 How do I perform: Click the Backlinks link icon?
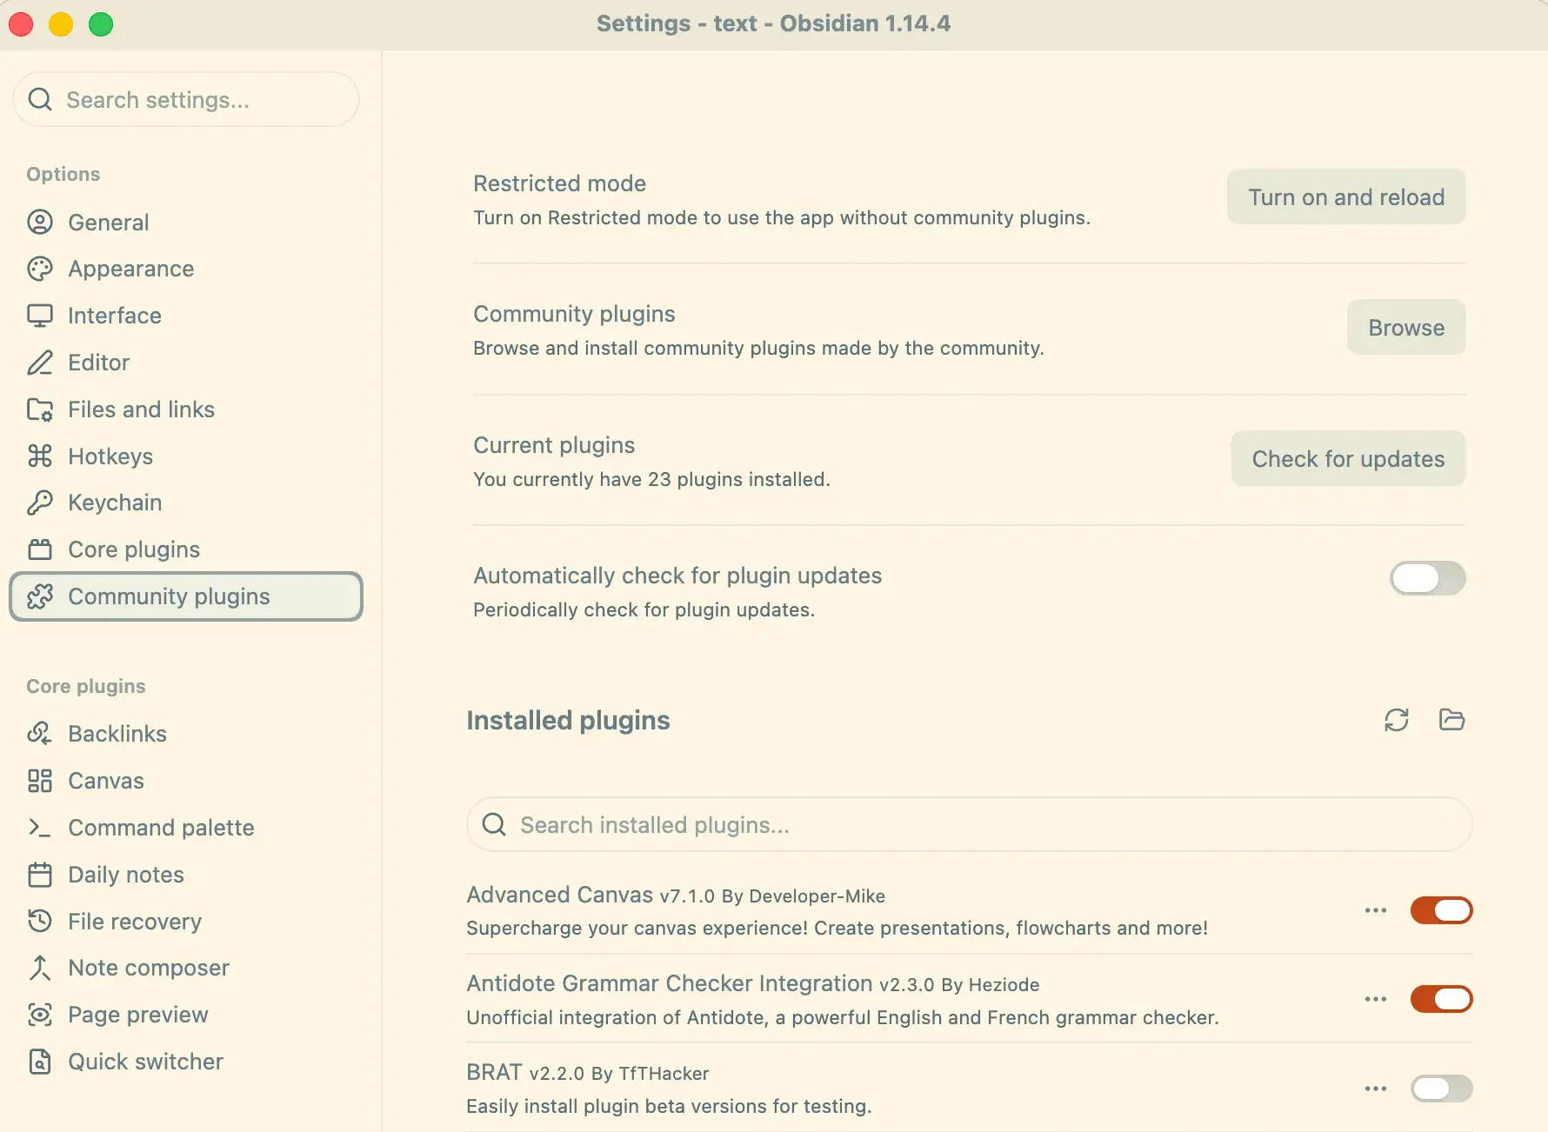(x=40, y=734)
